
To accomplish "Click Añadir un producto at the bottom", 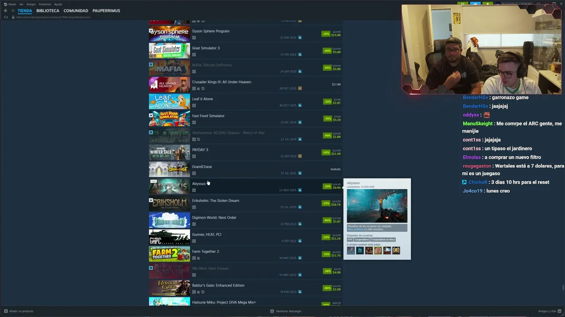I will pyautogui.click(x=19, y=311).
